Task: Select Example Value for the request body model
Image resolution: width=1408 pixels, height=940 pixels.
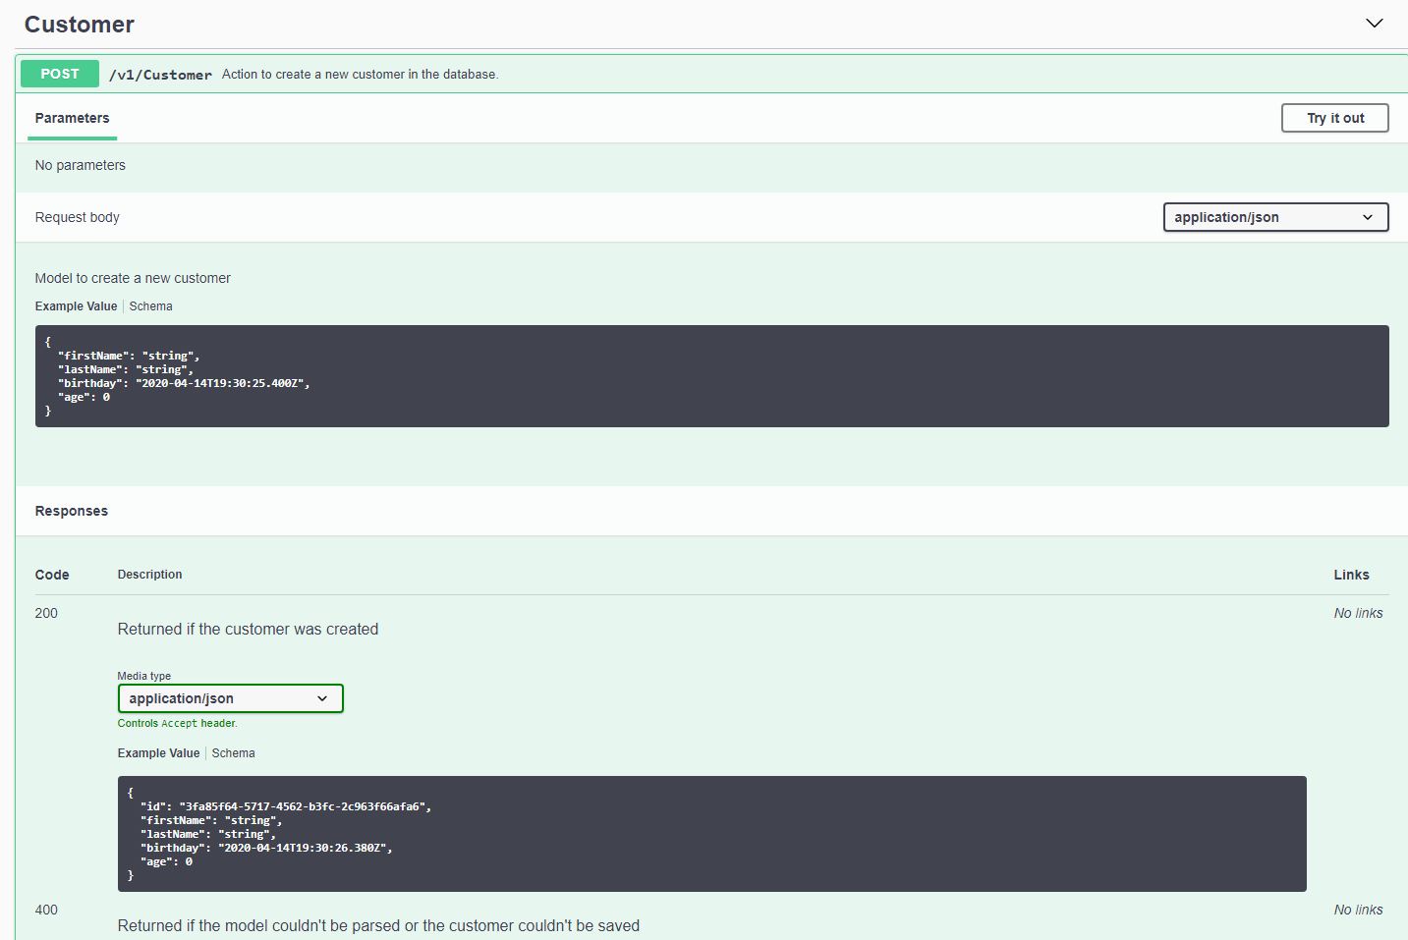Action: (x=76, y=305)
